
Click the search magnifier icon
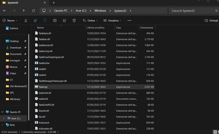[x=216, y=11]
